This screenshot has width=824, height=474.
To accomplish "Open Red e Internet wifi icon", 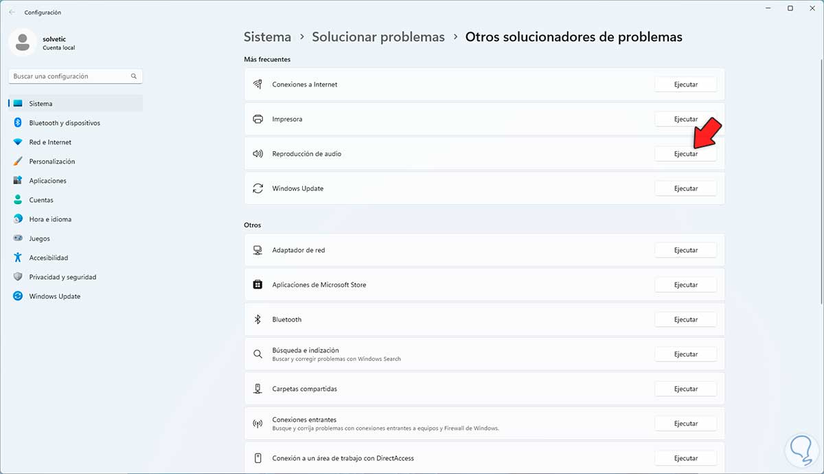I will tap(18, 142).
